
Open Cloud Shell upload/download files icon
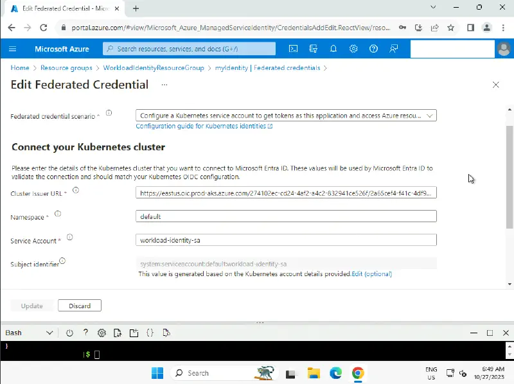click(x=118, y=333)
